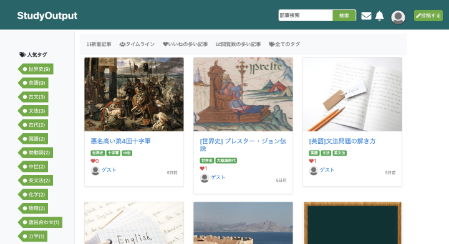The height and width of the screenshot is (244, 449).
Task: Select popular tag 古文(3)
Action: pos(33,97)
